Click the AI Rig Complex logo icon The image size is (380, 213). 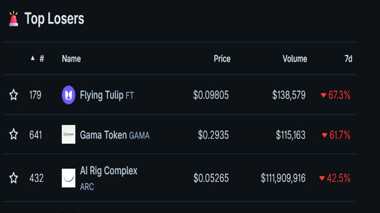point(69,178)
